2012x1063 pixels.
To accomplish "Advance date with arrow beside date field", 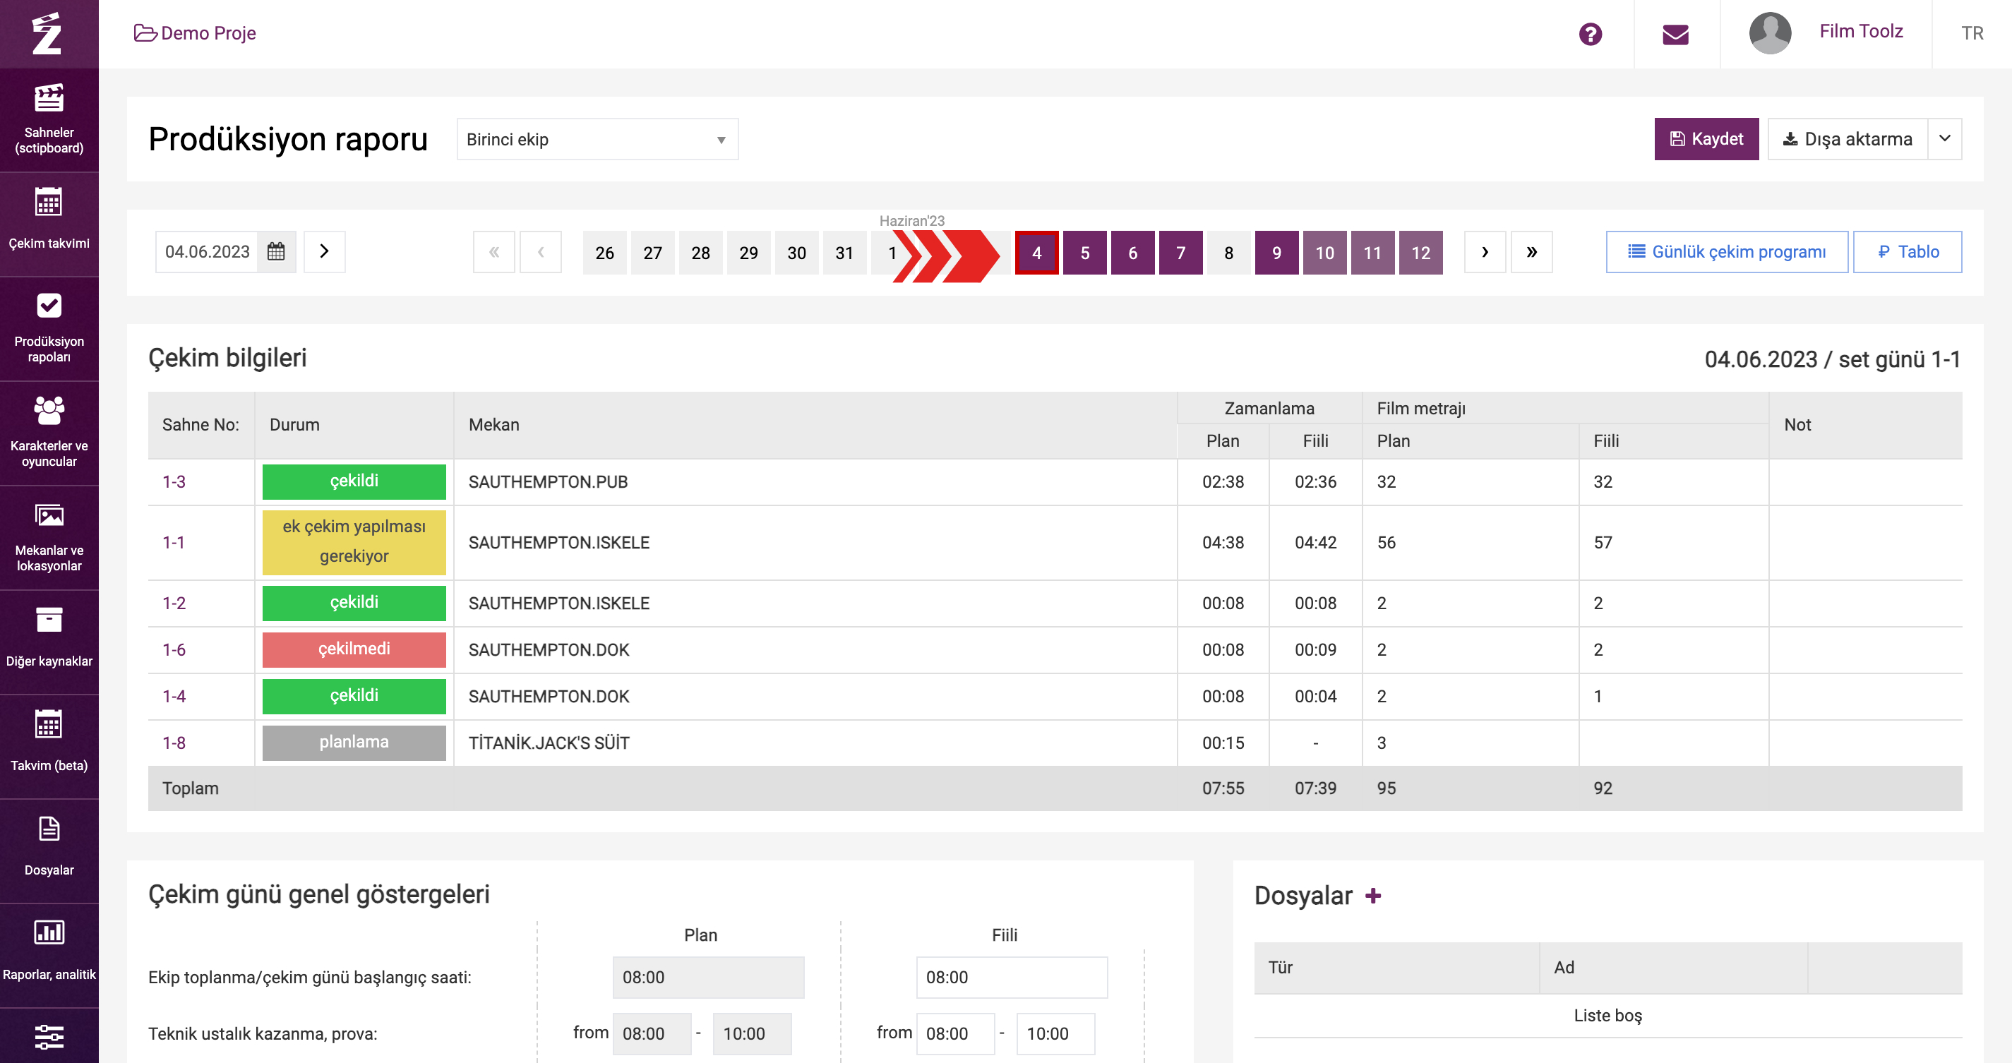I will 324,251.
